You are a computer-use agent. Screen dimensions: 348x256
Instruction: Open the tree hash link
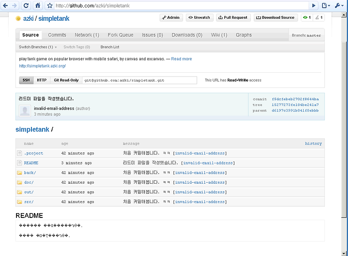[x=295, y=105]
